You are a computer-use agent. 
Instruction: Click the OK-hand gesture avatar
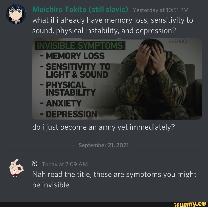[x=16, y=168]
